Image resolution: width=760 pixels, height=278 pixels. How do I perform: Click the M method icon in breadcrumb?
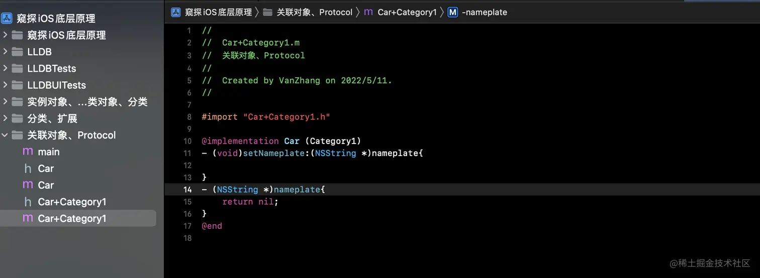(453, 12)
